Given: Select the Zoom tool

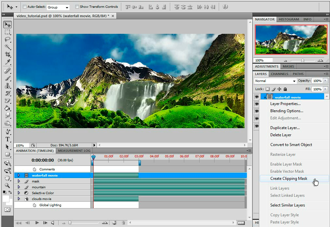Looking at the screenshot, I should coord(7,185).
